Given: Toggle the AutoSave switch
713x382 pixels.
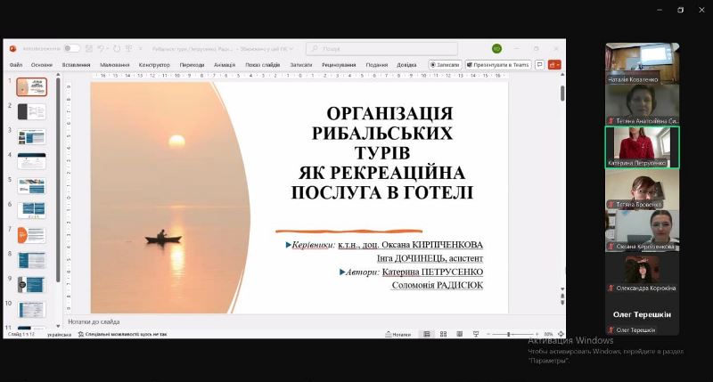Looking at the screenshot, I should 70,48.
